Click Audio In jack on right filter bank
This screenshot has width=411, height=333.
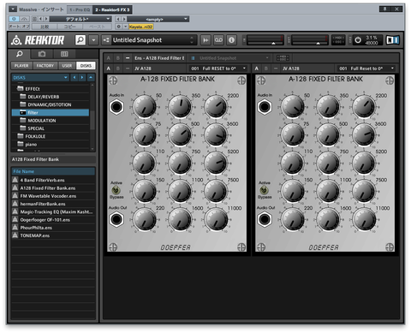point(265,107)
